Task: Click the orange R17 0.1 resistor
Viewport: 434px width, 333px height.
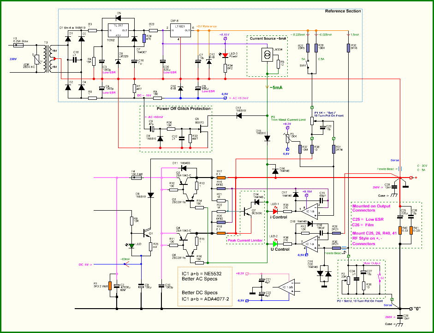Action: pyautogui.click(x=221, y=178)
